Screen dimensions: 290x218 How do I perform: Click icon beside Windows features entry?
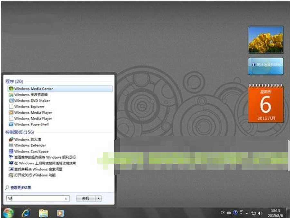(11, 175)
